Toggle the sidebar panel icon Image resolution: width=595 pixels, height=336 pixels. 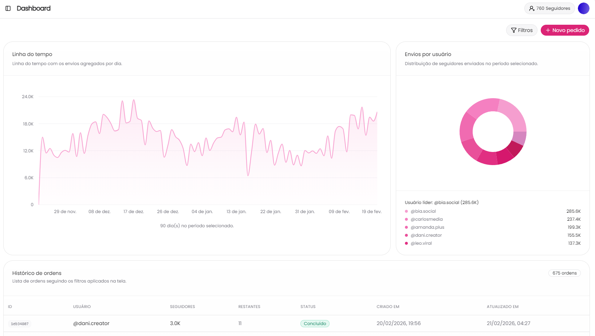tap(8, 8)
